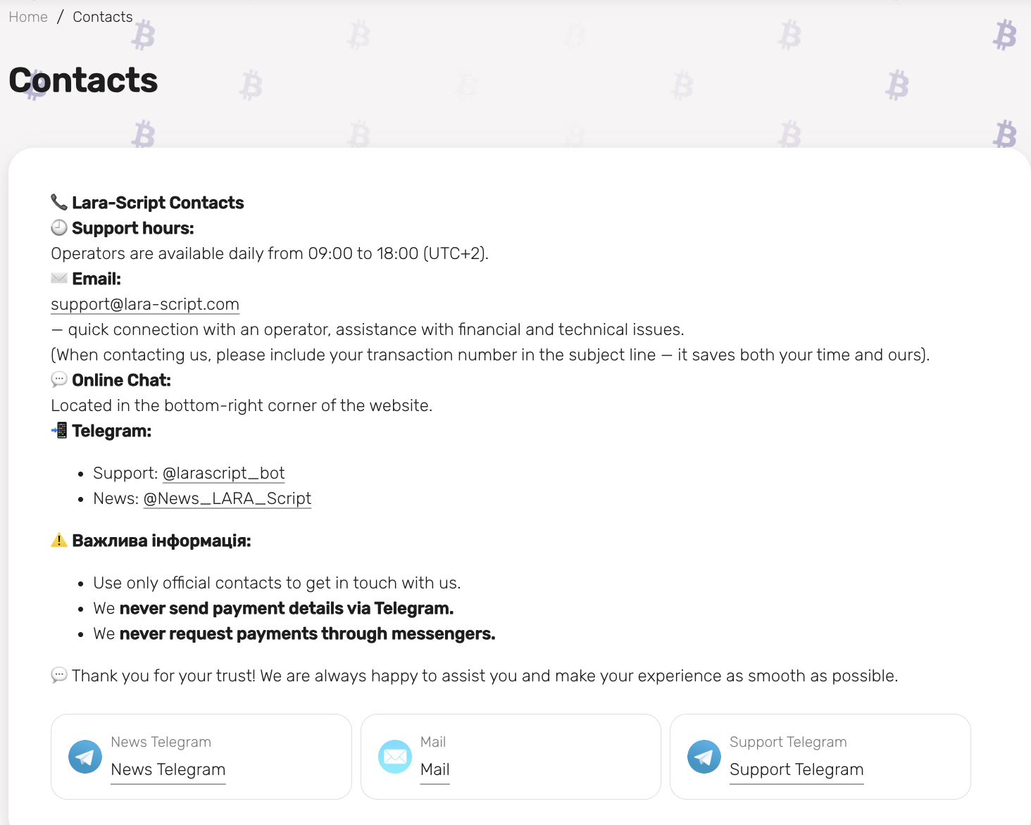Follow the @News_LARA_Script channel link
The height and width of the screenshot is (825, 1031).
coord(227,498)
